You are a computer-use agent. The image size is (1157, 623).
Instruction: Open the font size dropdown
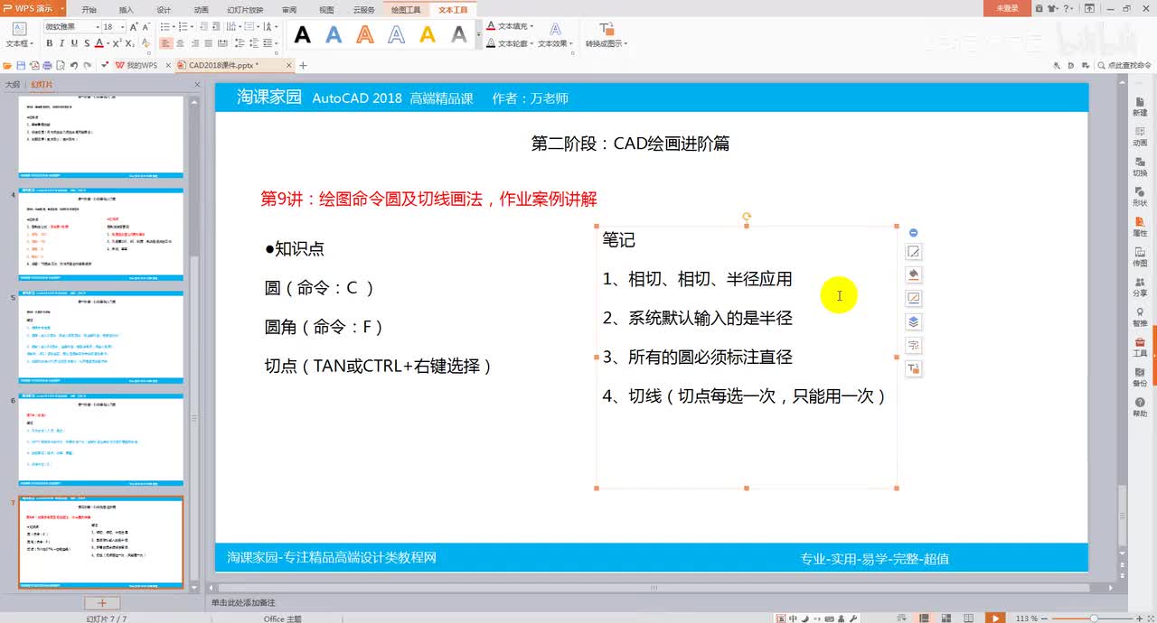point(121,27)
